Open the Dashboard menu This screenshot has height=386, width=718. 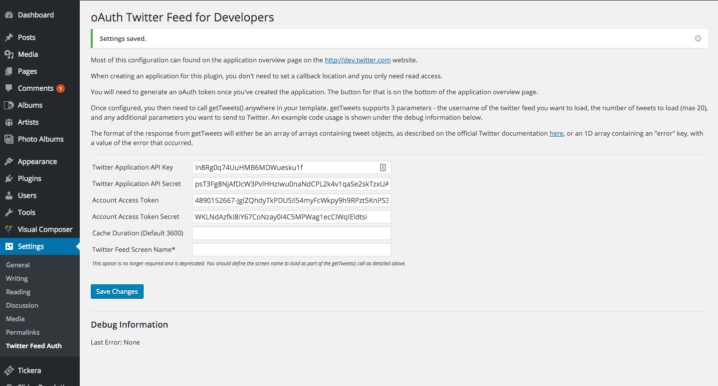(x=40, y=15)
